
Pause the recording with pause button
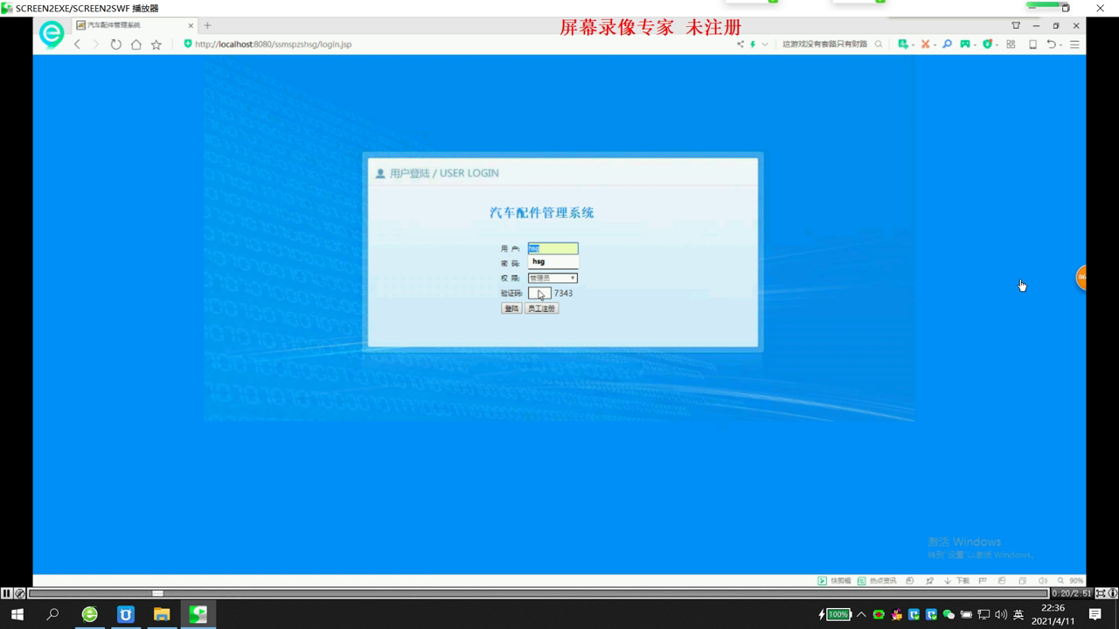(x=7, y=593)
